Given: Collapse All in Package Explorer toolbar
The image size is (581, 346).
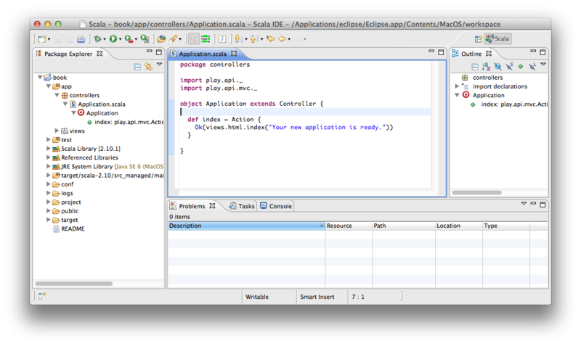Looking at the screenshot, I should coord(137,67).
